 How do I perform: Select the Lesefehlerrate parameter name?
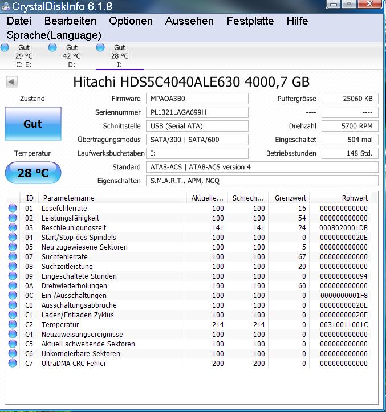(x=64, y=209)
